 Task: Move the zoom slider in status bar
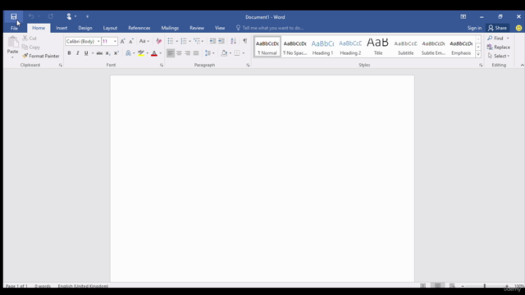(x=485, y=286)
